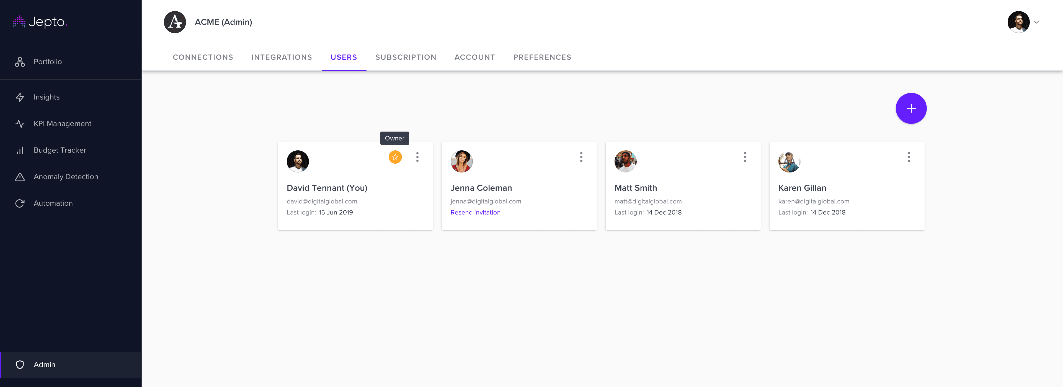This screenshot has width=1063, height=387.
Task: Click the Portfolio hierarchy icon
Action: point(20,62)
